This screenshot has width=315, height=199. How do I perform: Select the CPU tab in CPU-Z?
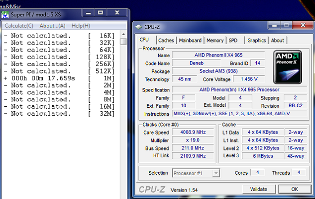pyautogui.click(x=144, y=40)
